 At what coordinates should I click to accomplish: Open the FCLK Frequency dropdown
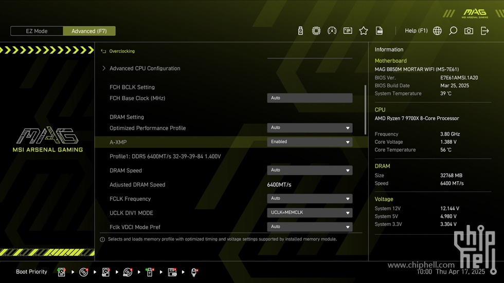pyautogui.click(x=310, y=198)
